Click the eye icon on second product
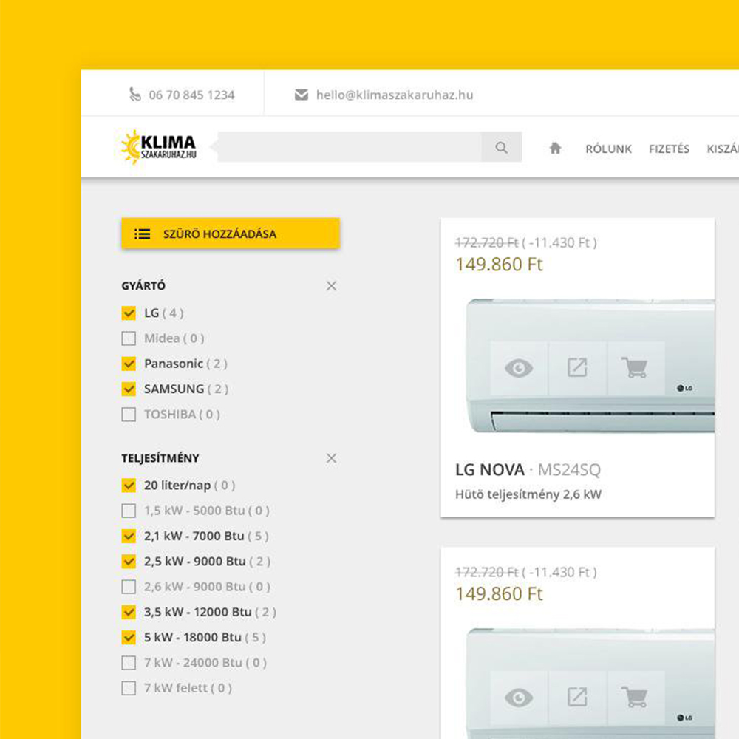Screen dimensions: 739x739 pos(519,697)
